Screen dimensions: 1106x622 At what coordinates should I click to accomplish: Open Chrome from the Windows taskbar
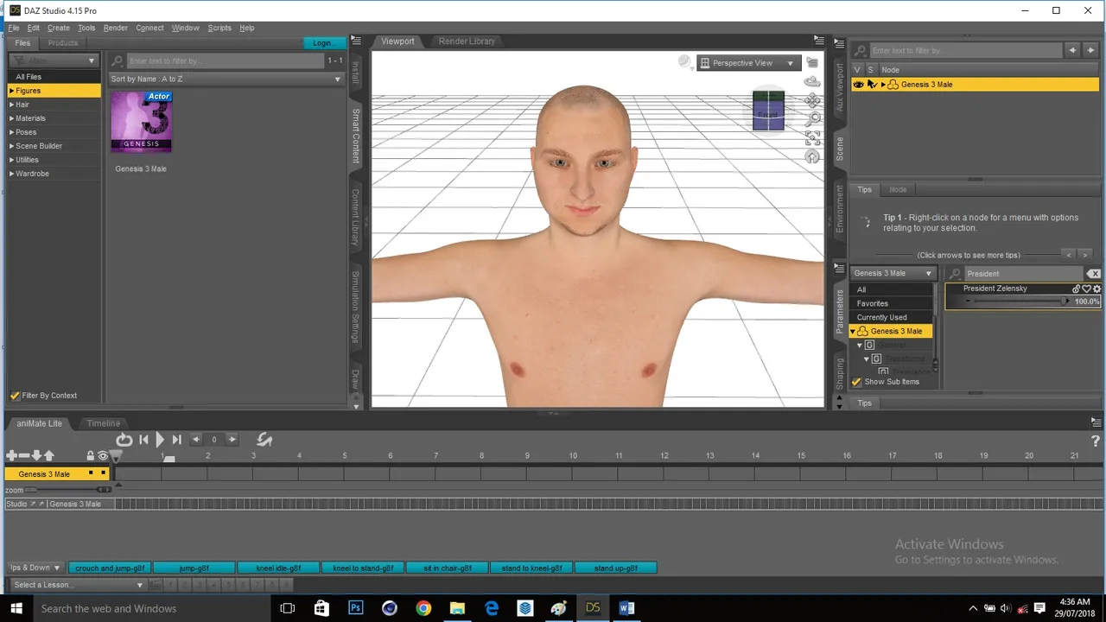click(423, 608)
